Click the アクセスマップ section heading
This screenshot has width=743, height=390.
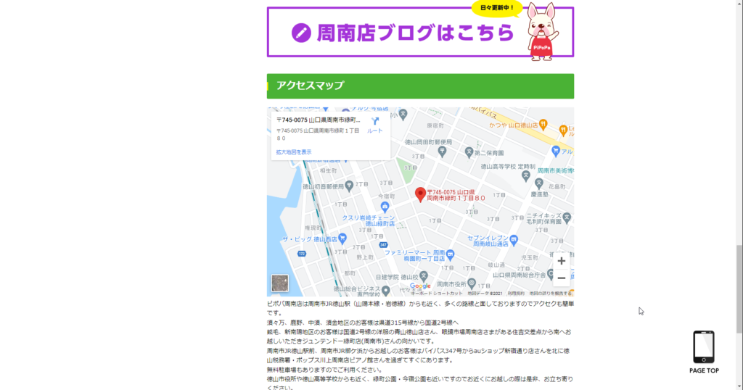point(420,86)
